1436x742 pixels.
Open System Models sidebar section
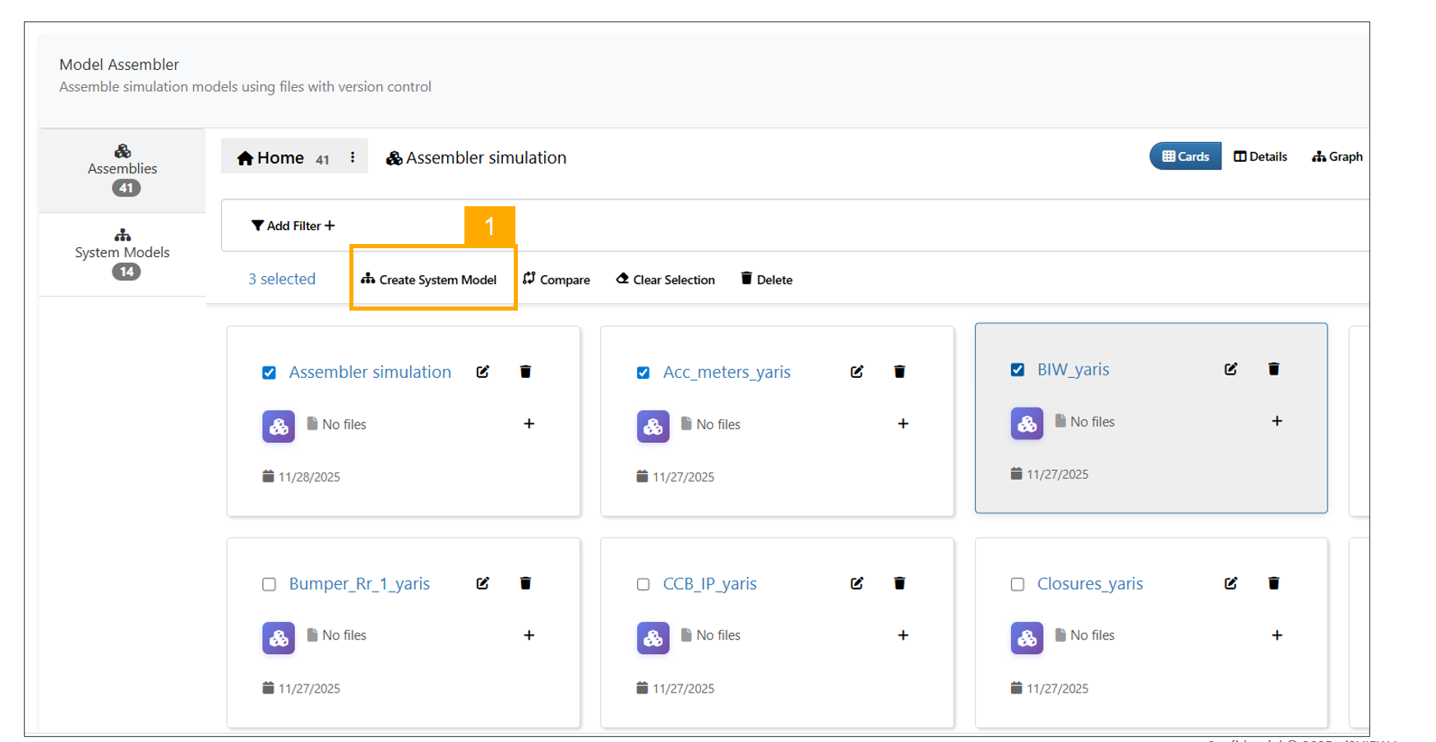point(122,253)
